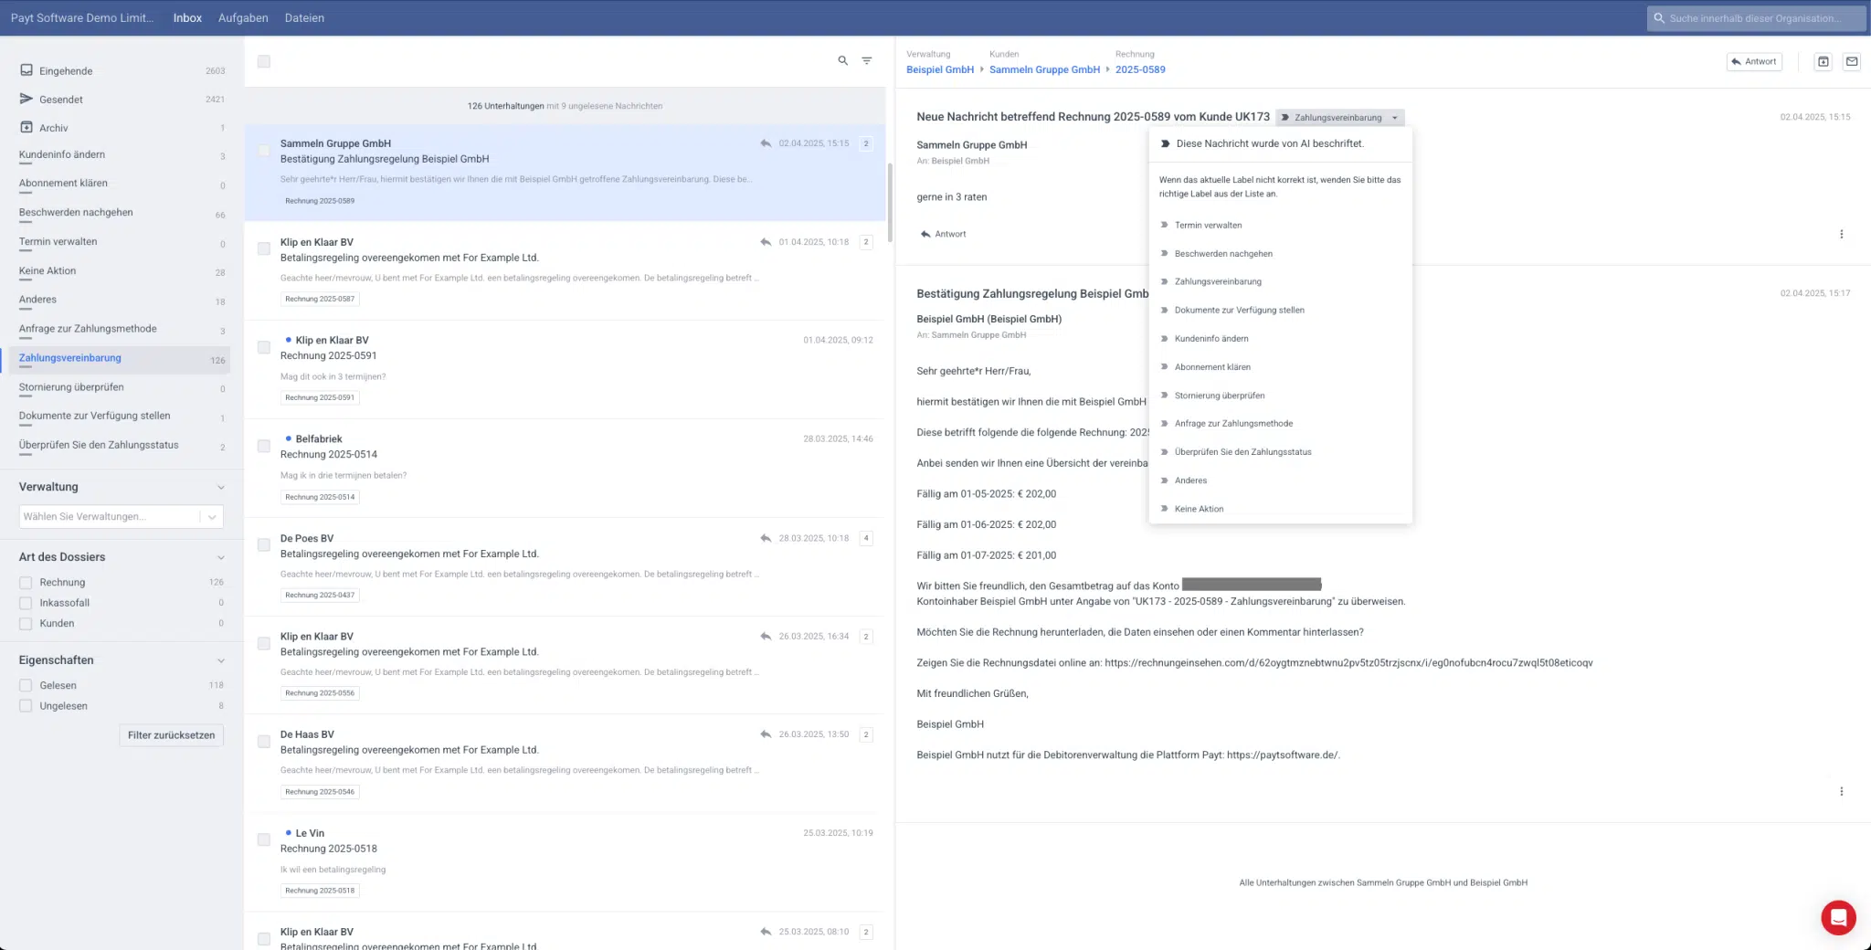This screenshot has width=1871, height=950.
Task: Choose Stornierung überprüfen from popup list
Action: (1220, 396)
